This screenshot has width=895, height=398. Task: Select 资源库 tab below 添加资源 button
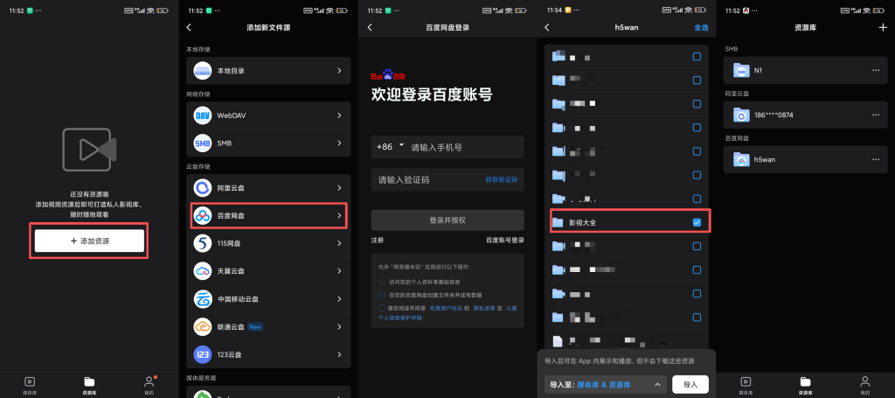(x=89, y=385)
